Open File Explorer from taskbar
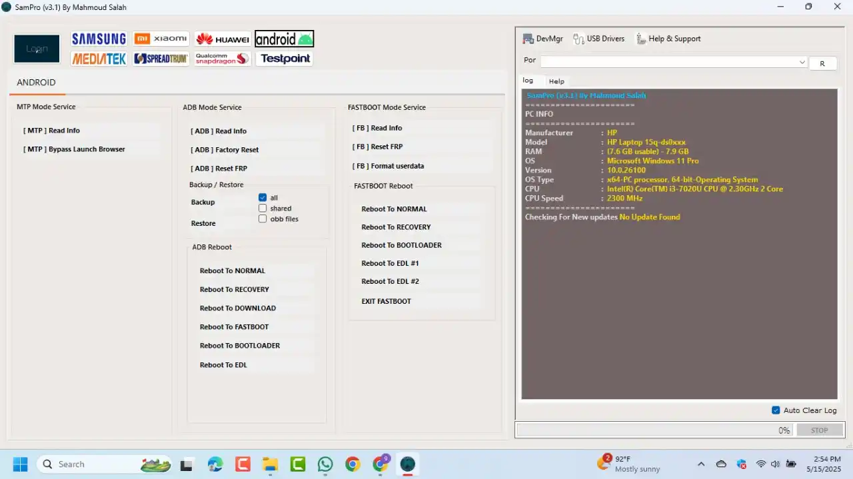Image resolution: width=853 pixels, height=479 pixels. click(x=270, y=464)
